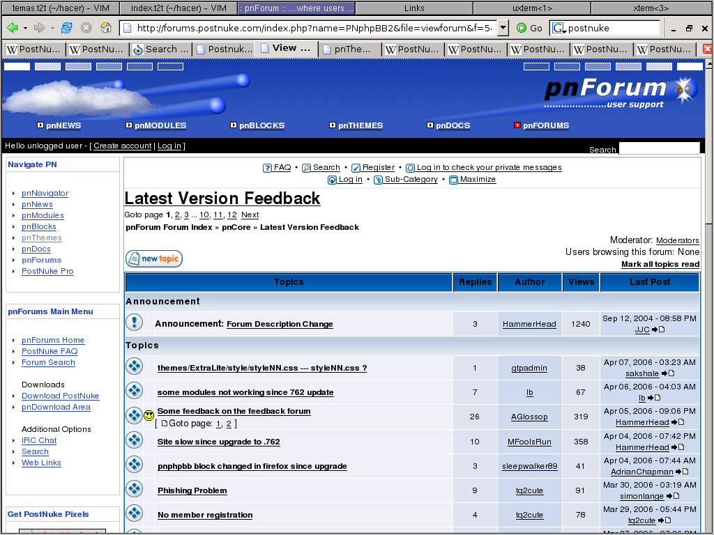Go to page 2 of forum
The height and width of the screenshot is (535, 714).
tap(177, 215)
